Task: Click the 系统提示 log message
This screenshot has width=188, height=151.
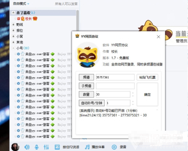Action: point(108,110)
